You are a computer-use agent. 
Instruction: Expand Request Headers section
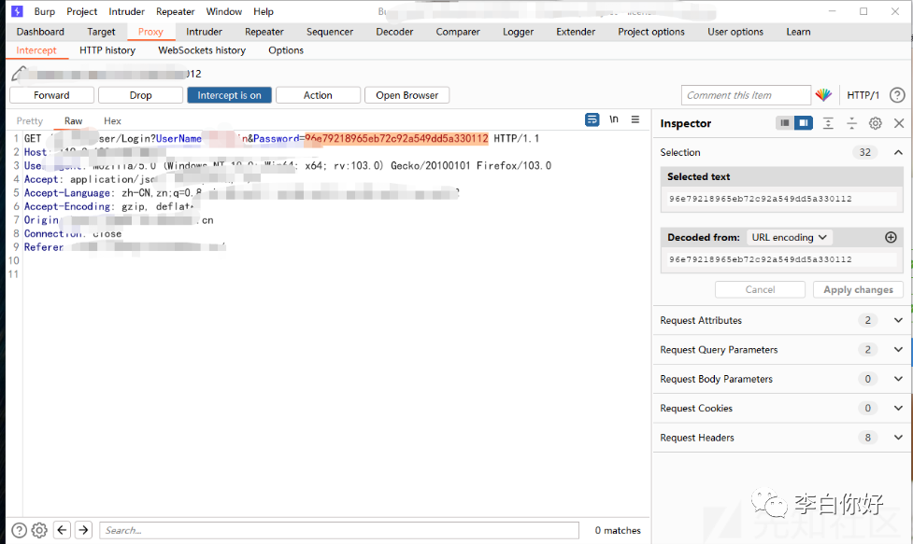tap(898, 437)
